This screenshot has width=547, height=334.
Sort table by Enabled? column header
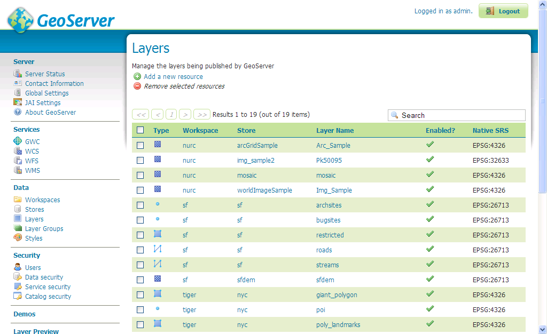[x=440, y=130]
